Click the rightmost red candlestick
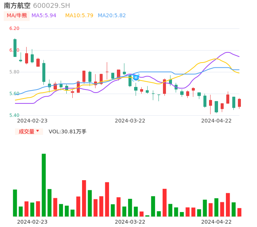The height and width of the screenshot is (227, 257). point(239,103)
